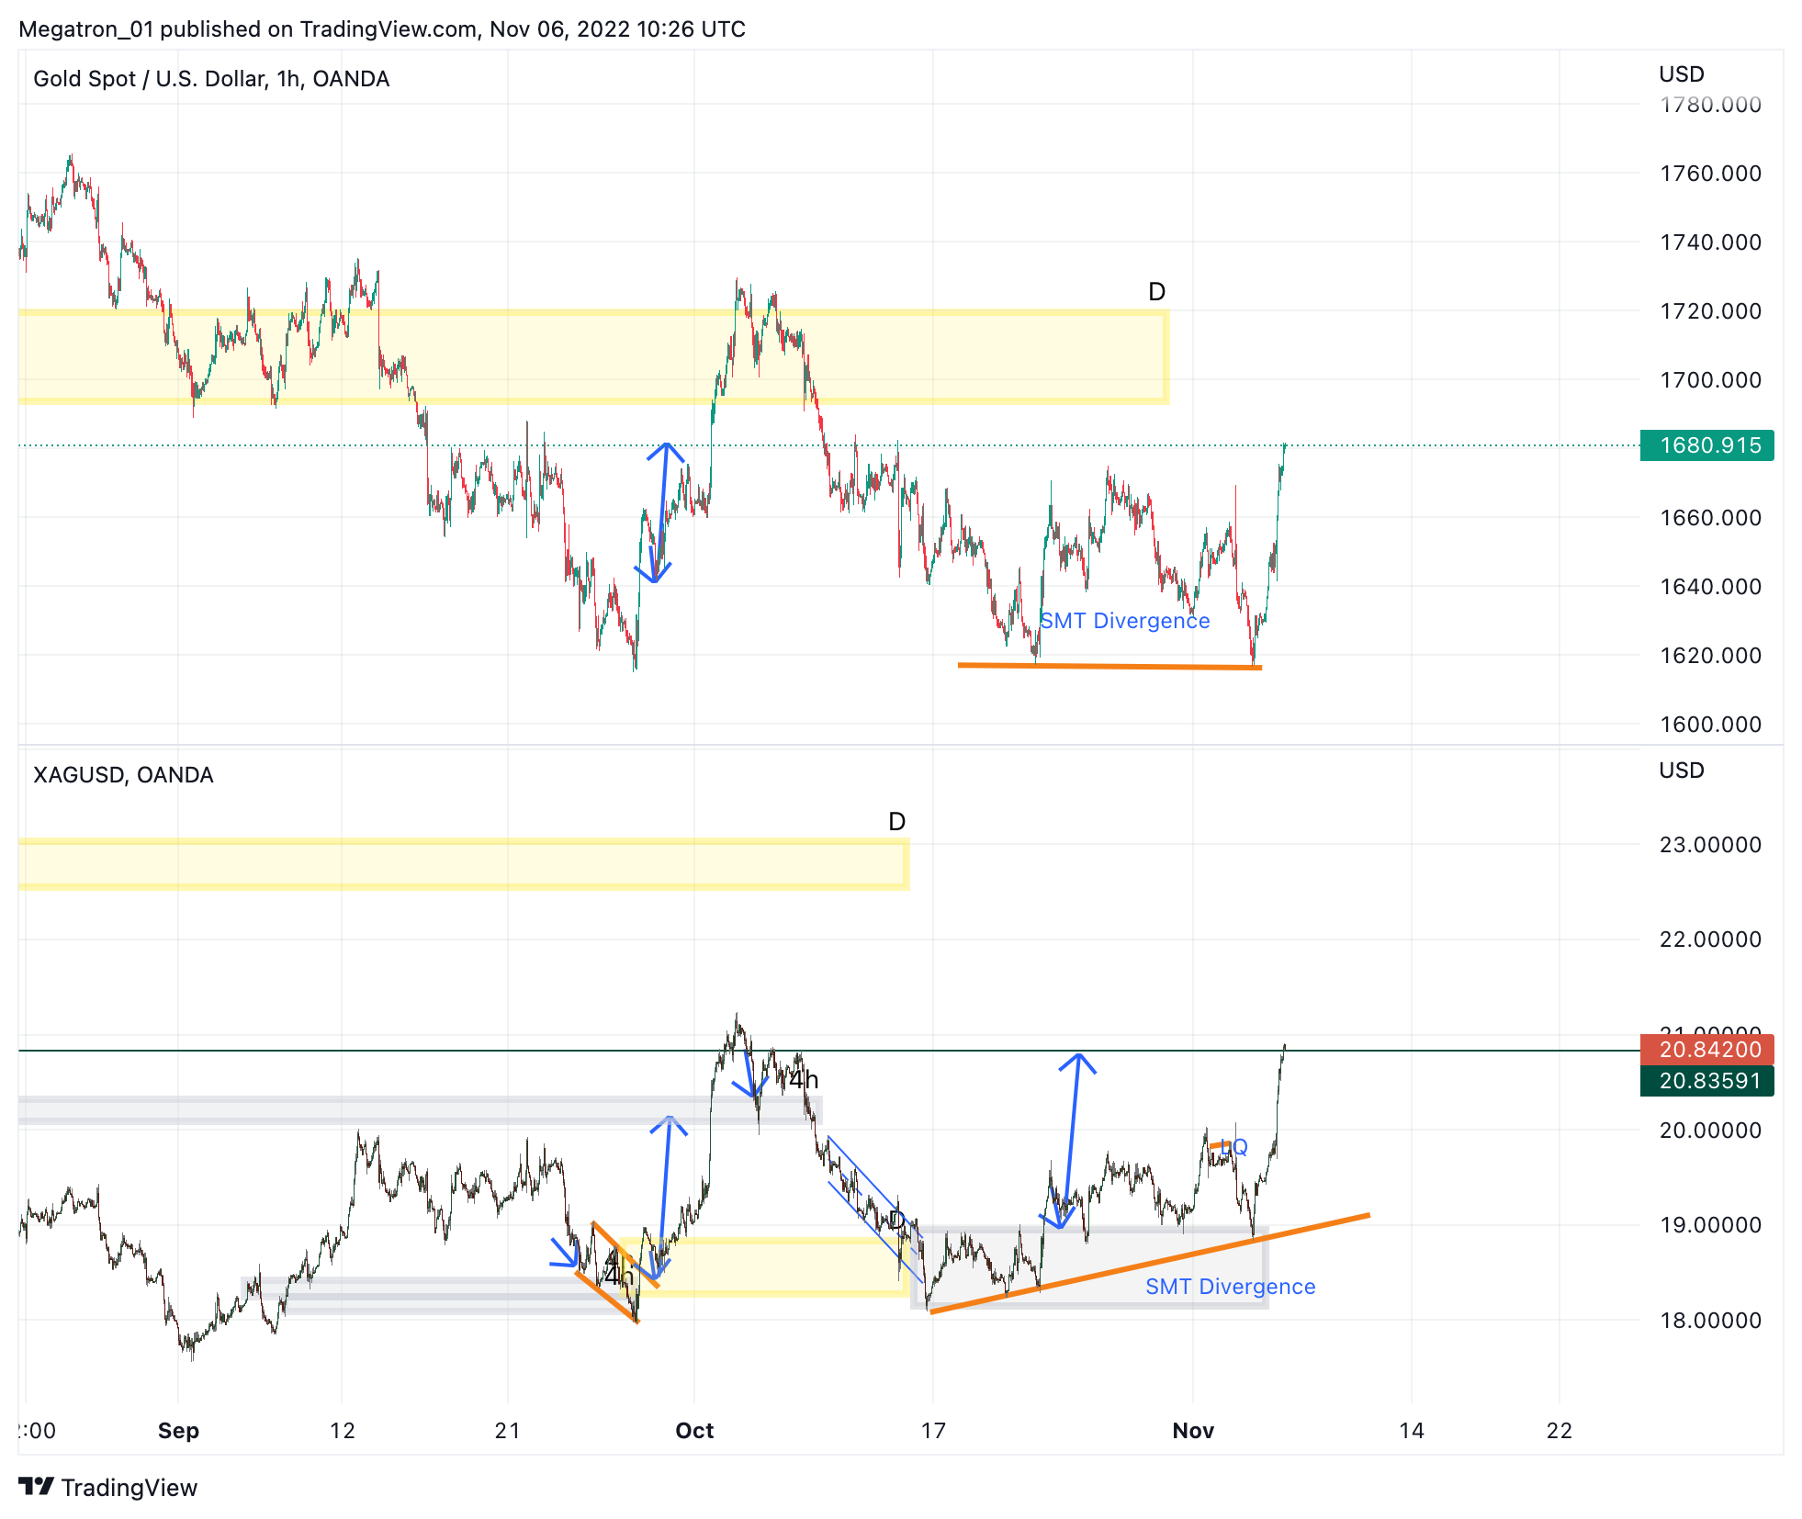Click the SMT Divergence label on silver chart
The width and height of the screenshot is (1802, 1519).
tap(1231, 1287)
